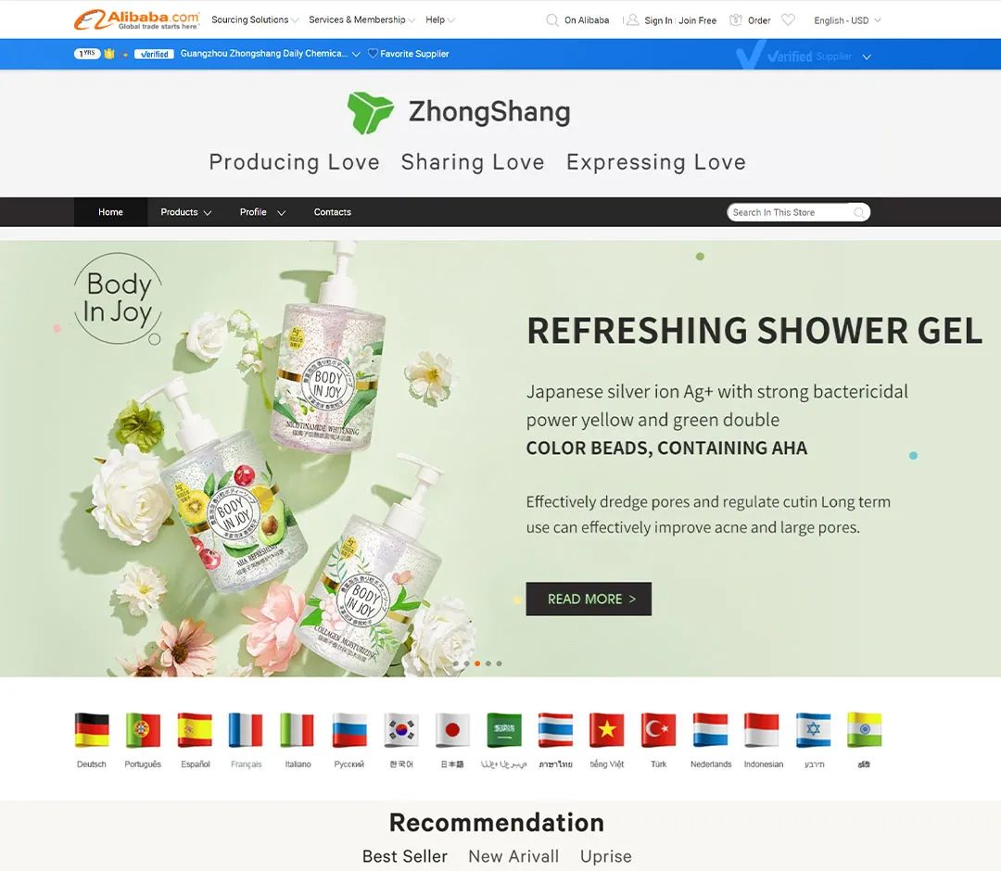The height and width of the screenshot is (871, 1001).
Task: Choose the Türk Turkish flag
Action: coord(658,729)
